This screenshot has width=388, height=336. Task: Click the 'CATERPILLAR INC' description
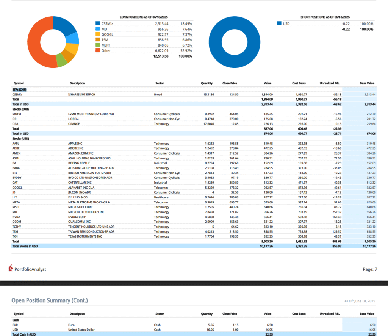point(80,183)
